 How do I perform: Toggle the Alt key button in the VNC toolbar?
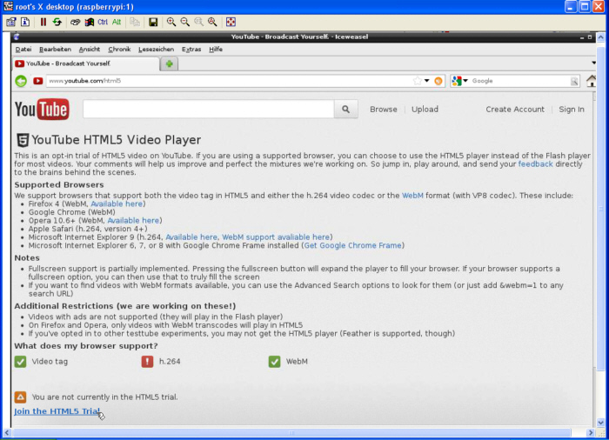tap(117, 22)
